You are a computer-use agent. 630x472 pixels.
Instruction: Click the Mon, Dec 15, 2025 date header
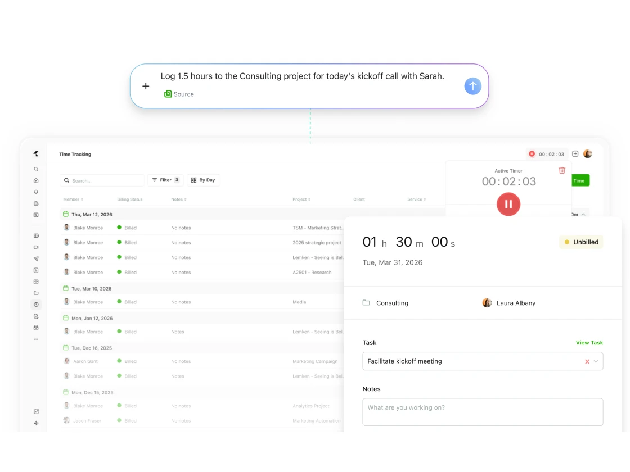[x=92, y=393]
